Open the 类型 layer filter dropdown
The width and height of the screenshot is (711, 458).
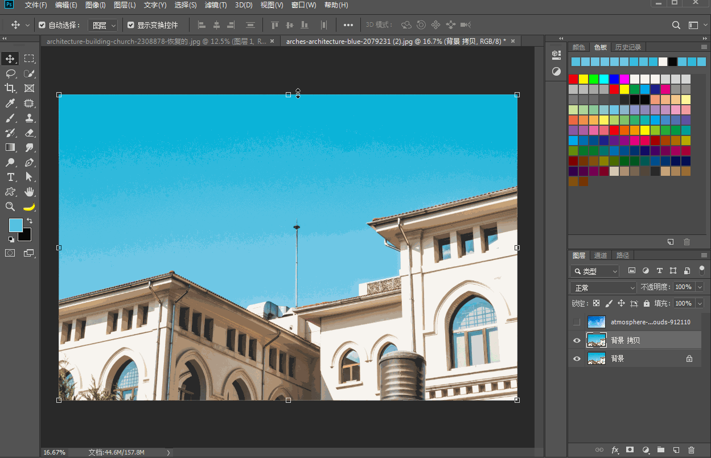[595, 271]
